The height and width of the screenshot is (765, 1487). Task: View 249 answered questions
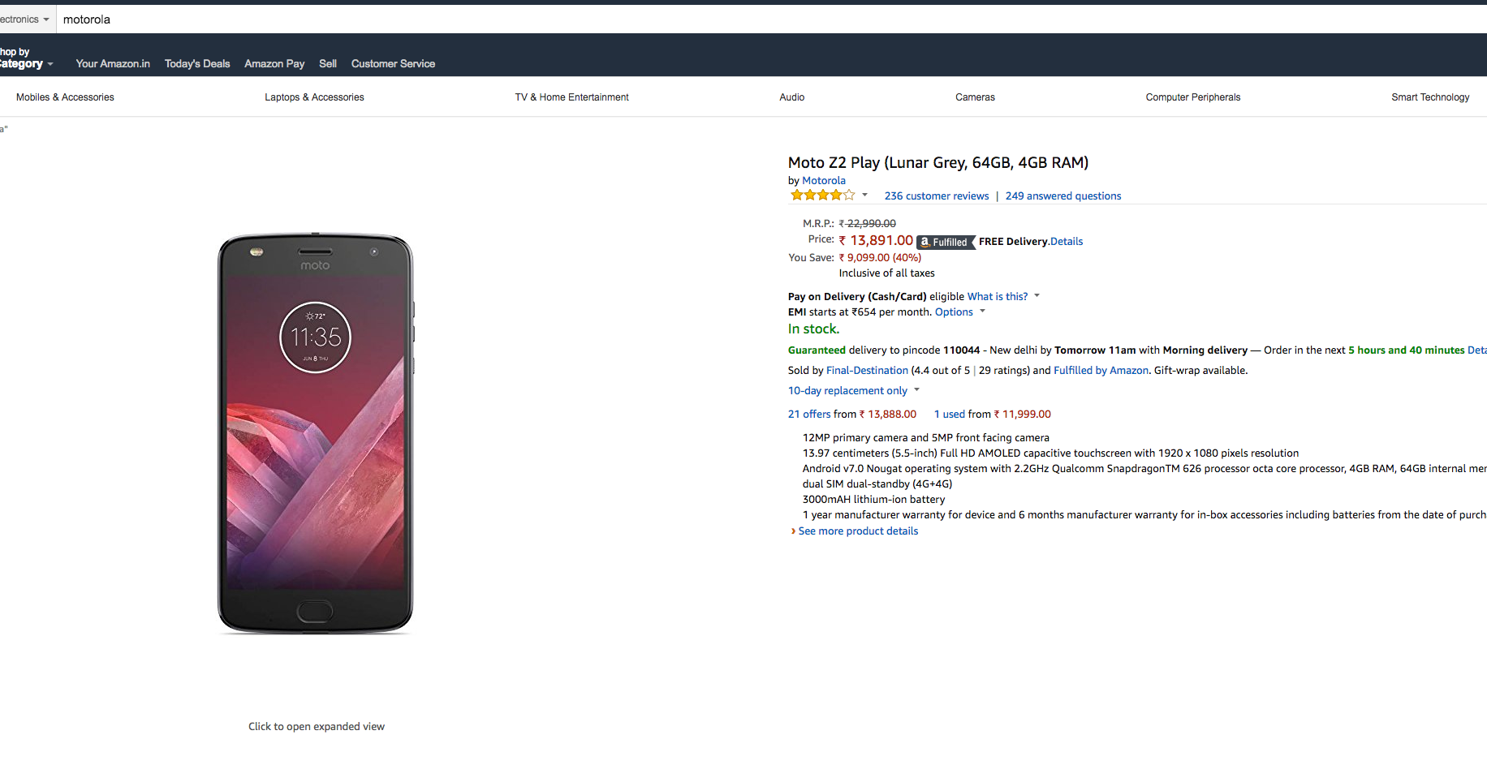[x=1063, y=196]
